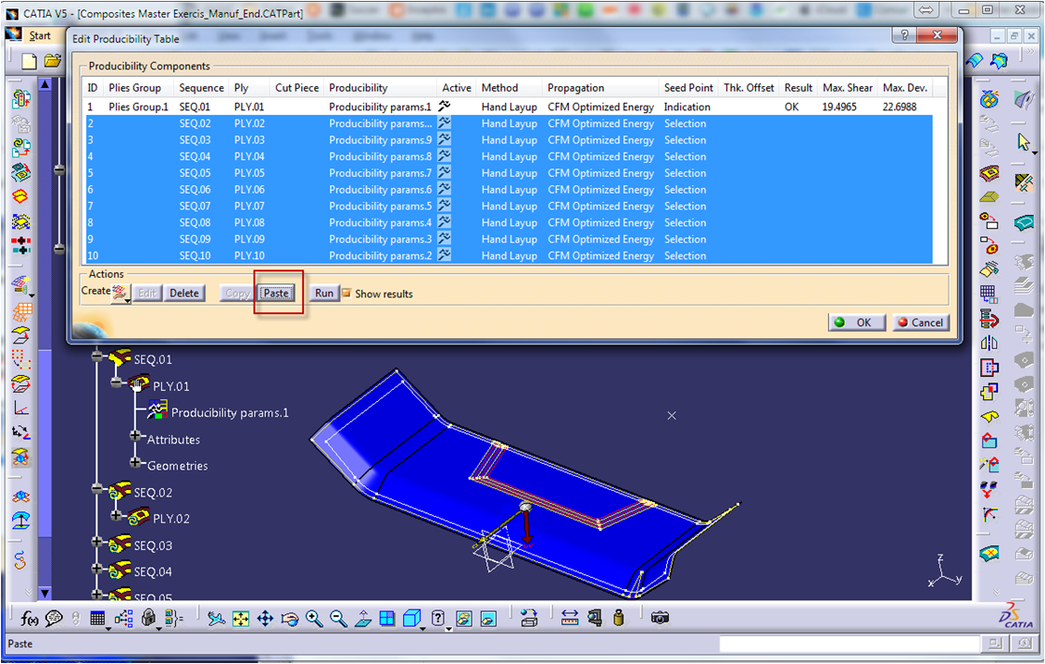This screenshot has height=664, width=1045.
Task: Click the Capture camera icon
Action: 660,618
